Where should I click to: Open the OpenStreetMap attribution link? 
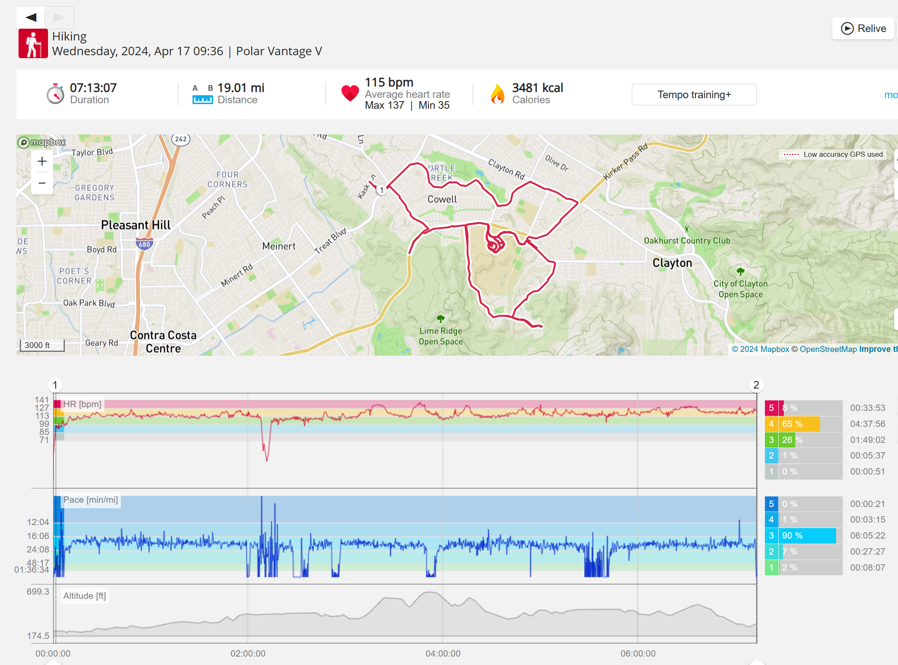click(x=828, y=349)
